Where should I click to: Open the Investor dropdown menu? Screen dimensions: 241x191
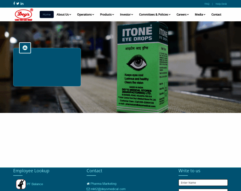point(126,14)
